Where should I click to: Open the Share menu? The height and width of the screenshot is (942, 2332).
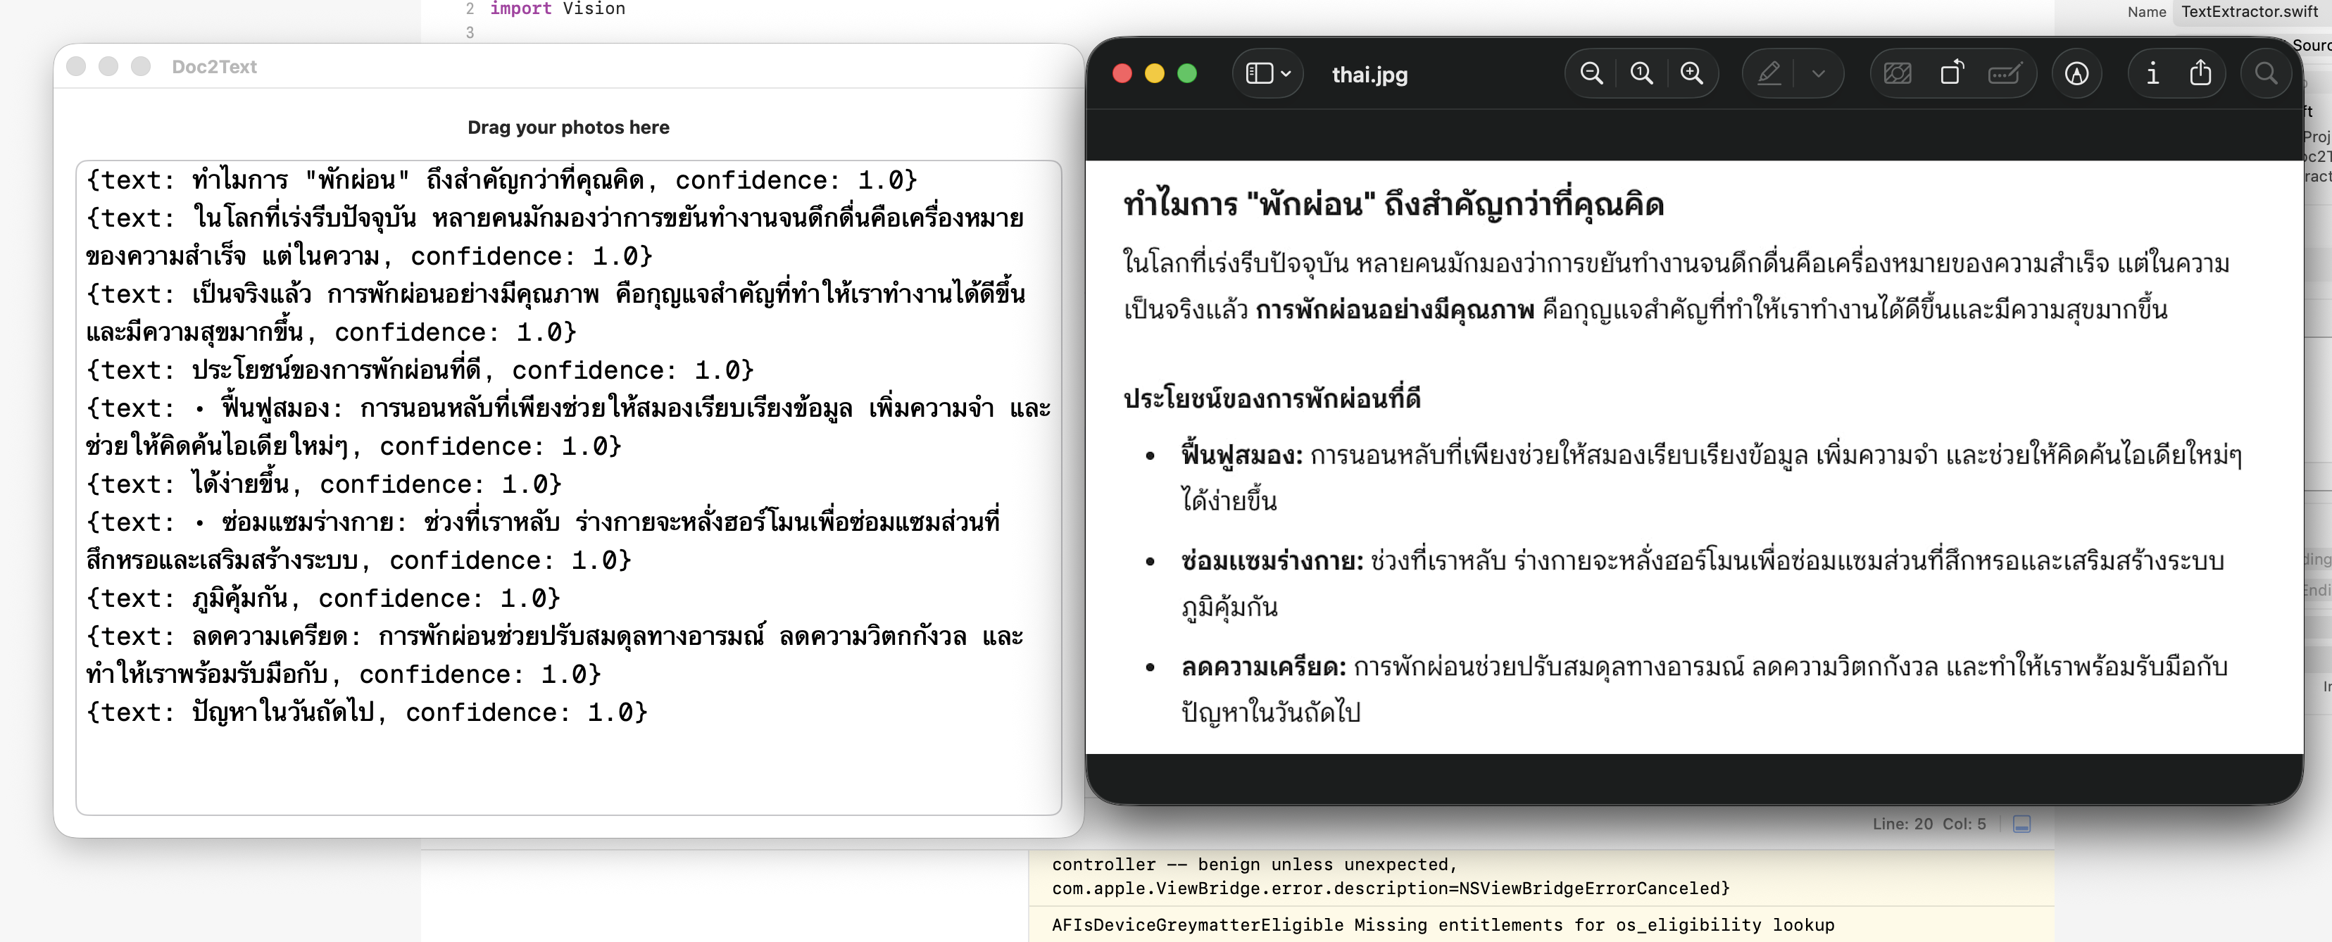click(x=2201, y=73)
